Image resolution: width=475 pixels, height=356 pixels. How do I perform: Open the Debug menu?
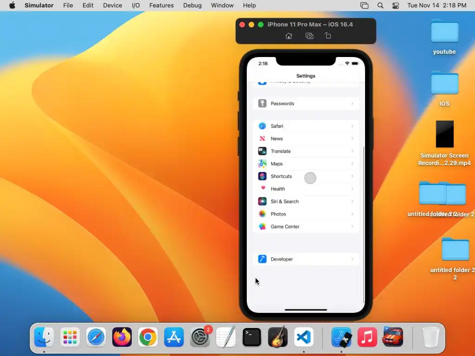pyautogui.click(x=193, y=6)
